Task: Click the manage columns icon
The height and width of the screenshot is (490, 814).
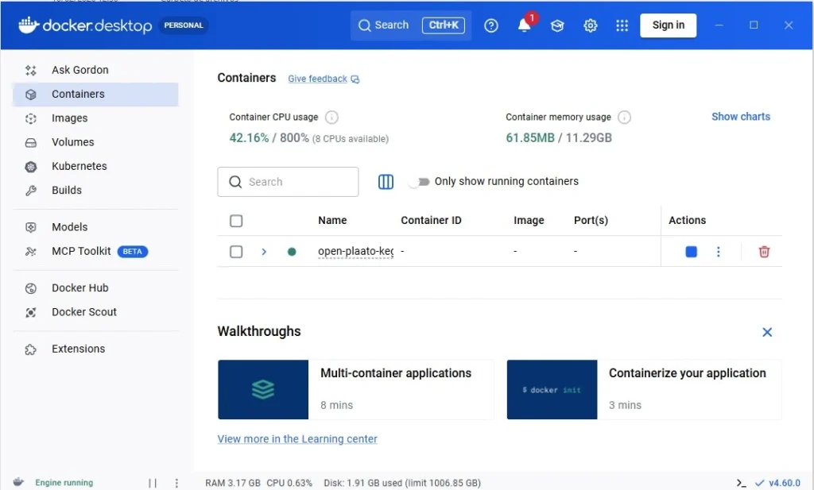Action: click(x=386, y=182)
